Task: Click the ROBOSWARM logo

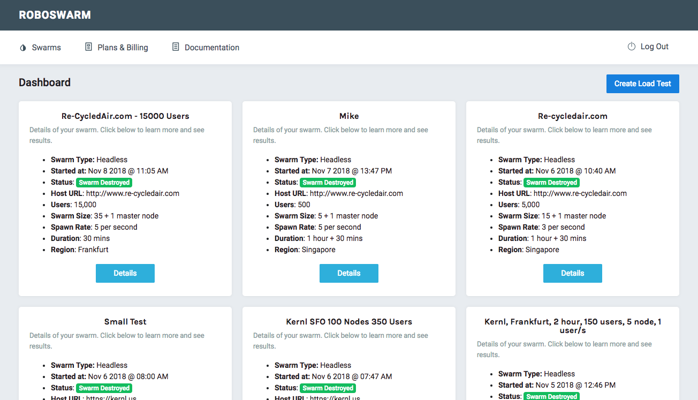Action: pos(55,15)
